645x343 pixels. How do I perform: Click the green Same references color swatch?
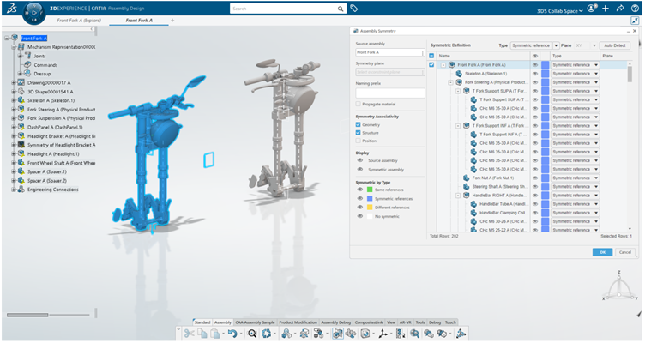point(371,190)
